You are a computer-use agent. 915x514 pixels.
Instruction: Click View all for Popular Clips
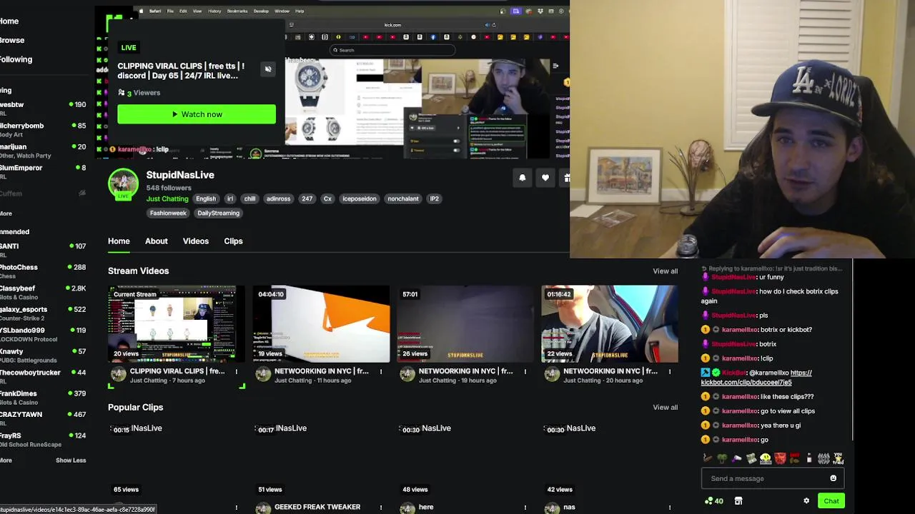click(x=665, y=408)
